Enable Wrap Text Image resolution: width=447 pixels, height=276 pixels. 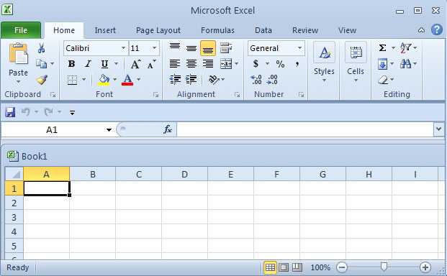(x=226, y=48)
